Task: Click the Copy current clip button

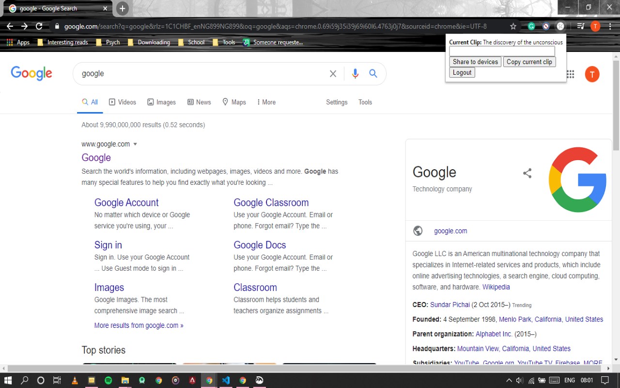Action: coord(529,62)
